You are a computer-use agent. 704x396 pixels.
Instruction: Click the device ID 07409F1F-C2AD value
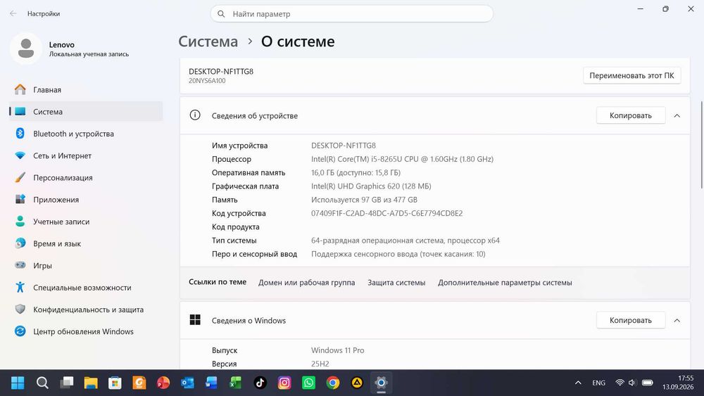pyautogui.click(x=386, y=213)
